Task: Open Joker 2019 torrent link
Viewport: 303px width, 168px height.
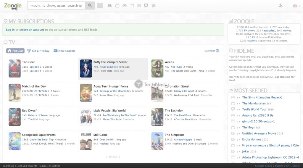Action: point(249,151)
